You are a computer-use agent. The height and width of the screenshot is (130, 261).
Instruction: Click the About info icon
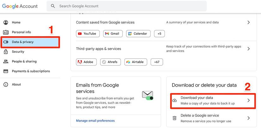point(6,84)
